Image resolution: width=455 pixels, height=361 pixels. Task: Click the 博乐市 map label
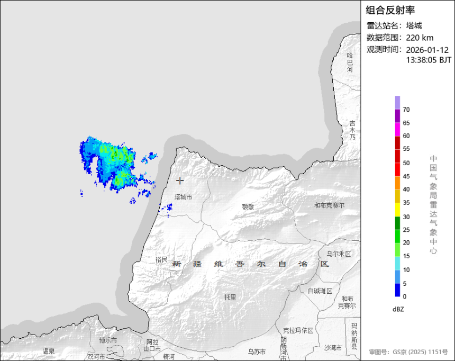point(108,340)
